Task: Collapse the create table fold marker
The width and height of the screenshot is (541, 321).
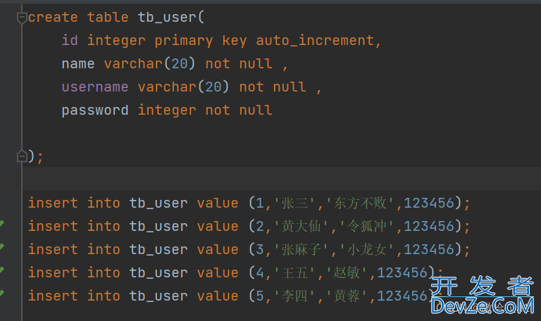Action: tap(22, 17)
